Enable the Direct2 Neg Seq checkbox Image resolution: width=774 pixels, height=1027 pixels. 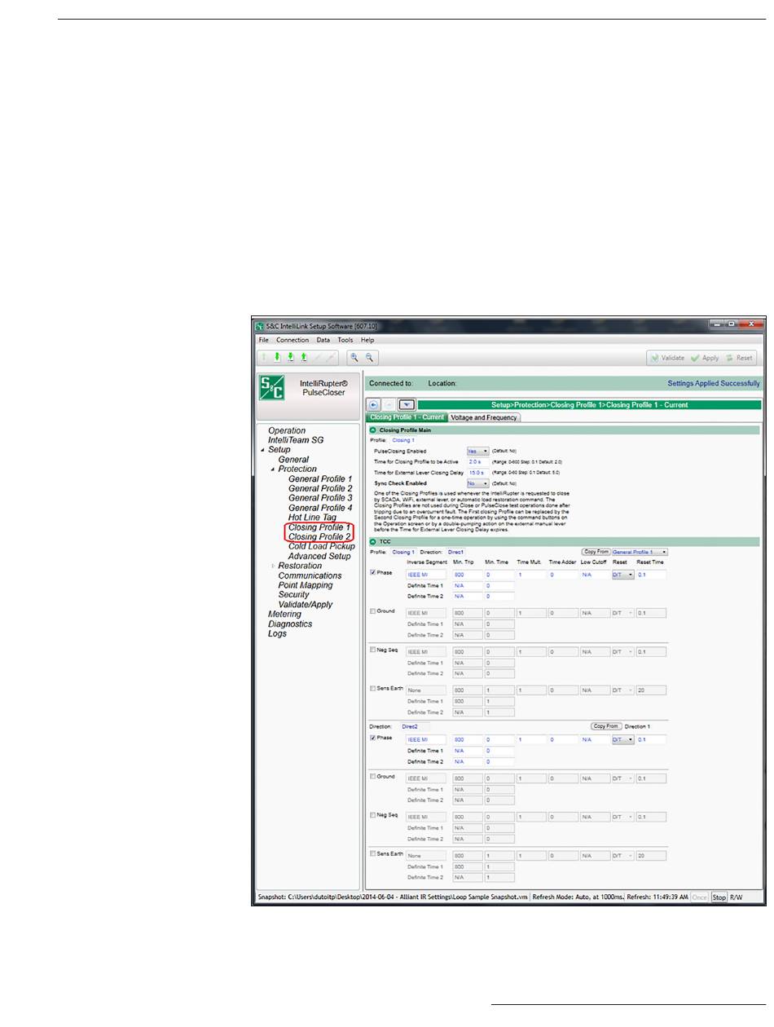[373, 814]
